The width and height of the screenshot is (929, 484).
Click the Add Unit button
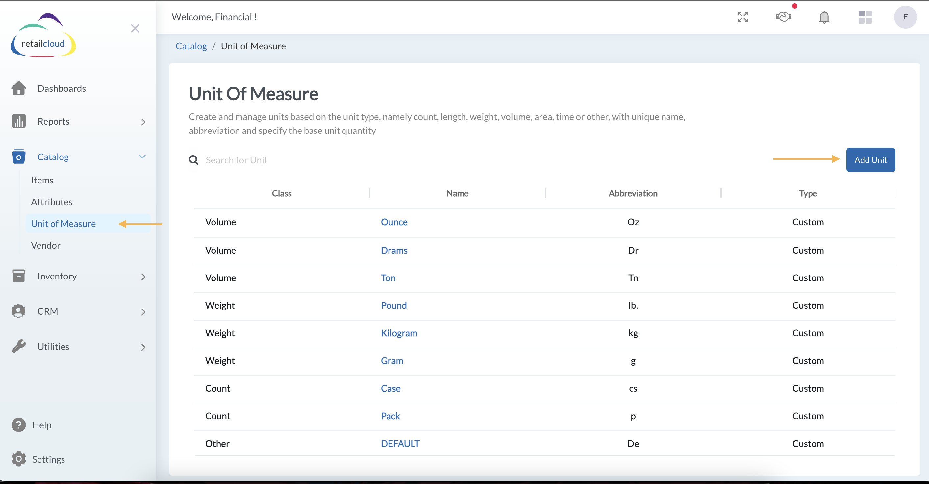pyautogui.click(x=870, y=160)
